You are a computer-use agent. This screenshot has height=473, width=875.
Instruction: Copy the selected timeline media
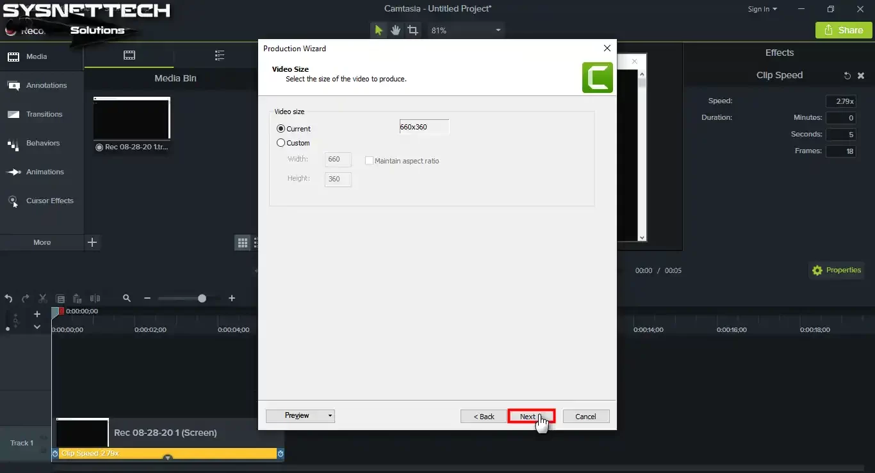(60, 298)
